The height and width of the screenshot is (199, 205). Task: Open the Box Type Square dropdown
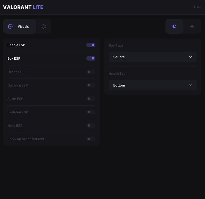[x=149, y=57]
